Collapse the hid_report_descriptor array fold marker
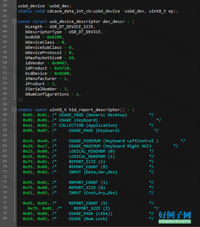This screenshot has width=200, height=227. pyautogui.click(x=14, y=110)
